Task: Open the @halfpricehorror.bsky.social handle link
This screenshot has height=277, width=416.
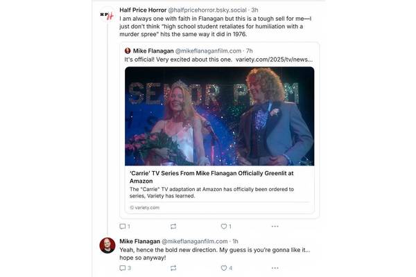Action: tap(208, 10)
